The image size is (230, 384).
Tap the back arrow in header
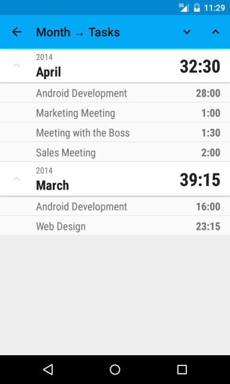click(17, 32)
